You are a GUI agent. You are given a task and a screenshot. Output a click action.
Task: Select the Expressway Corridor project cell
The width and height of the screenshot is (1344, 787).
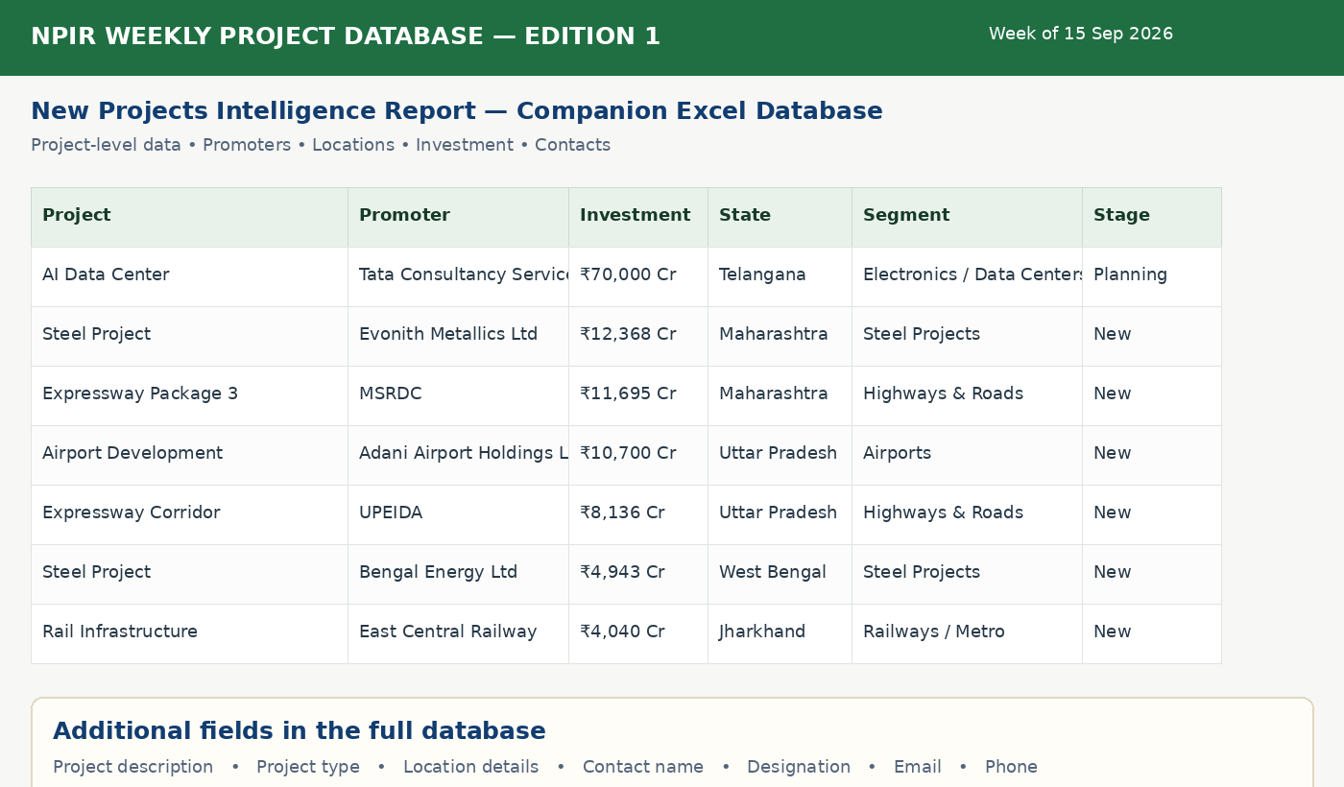coord(189,514)
